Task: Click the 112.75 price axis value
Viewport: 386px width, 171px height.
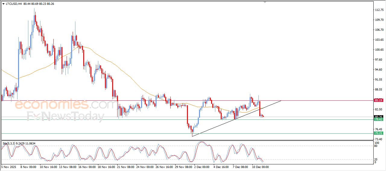Action: [x=378, y=10]
